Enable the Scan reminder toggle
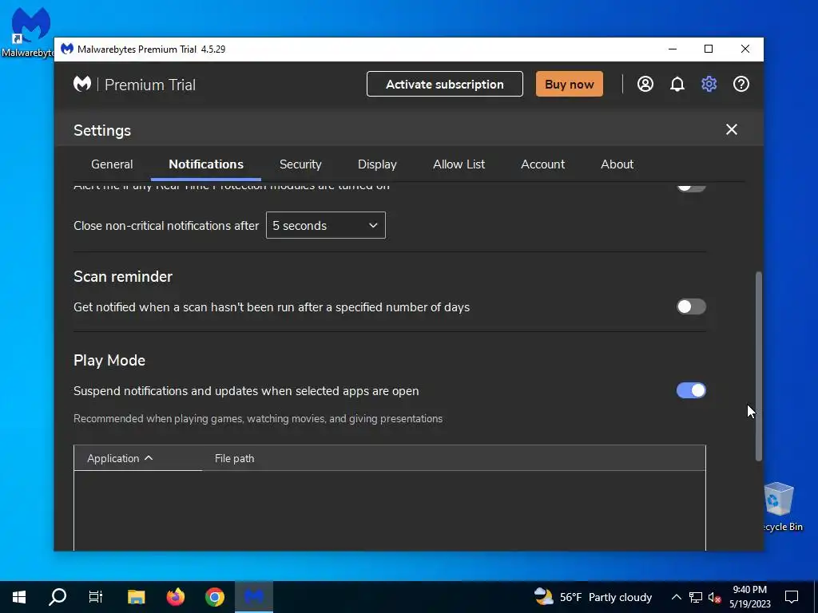Viewport: 818px width, 613px height. [x=691, y=306]
